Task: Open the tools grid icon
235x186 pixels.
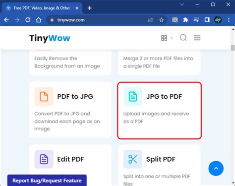Action: tap(164, 38)
